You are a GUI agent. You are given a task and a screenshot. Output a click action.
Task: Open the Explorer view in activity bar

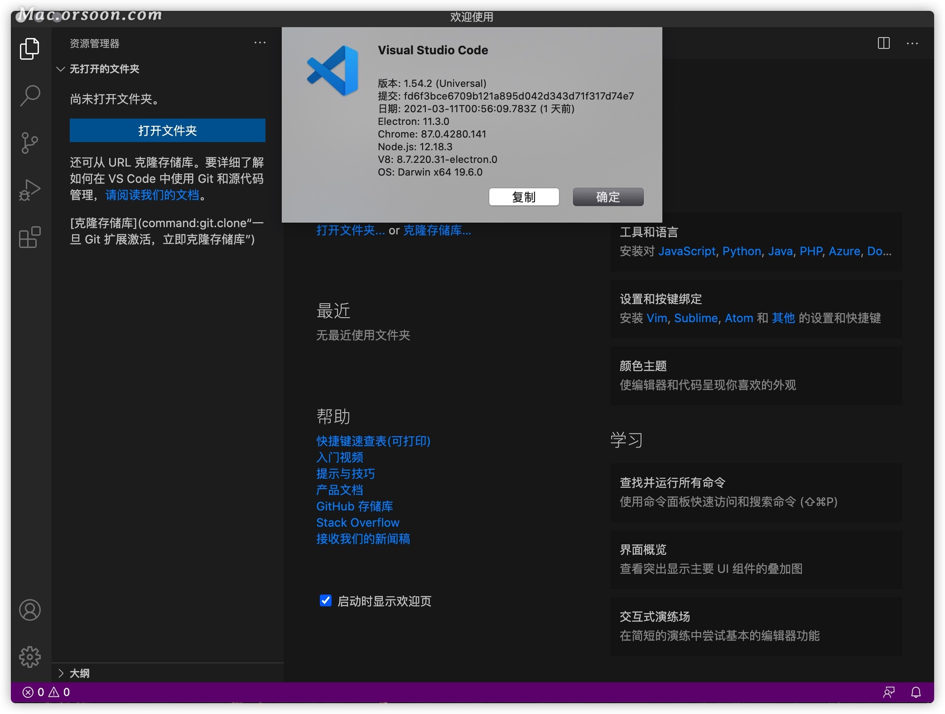tap(30, 49)
